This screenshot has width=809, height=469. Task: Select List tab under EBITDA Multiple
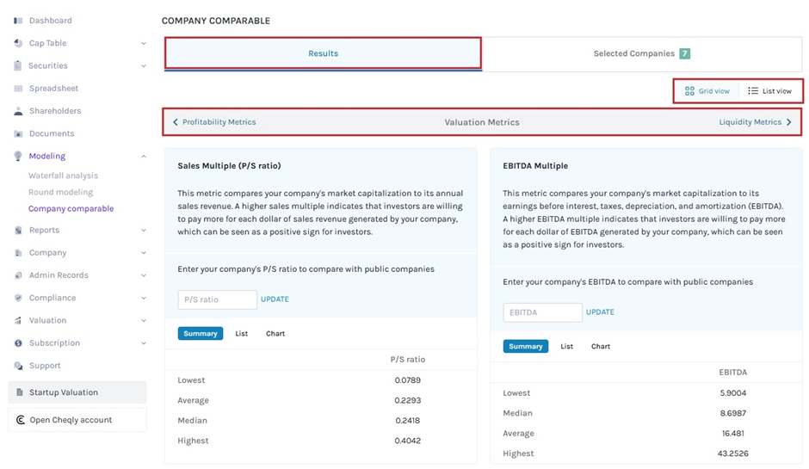[566, 347]
